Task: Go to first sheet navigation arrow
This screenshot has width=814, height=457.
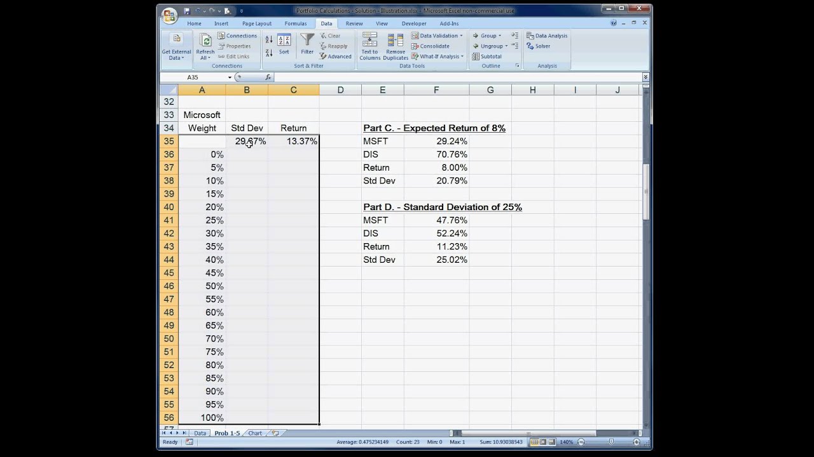Action: pos(164,433)
